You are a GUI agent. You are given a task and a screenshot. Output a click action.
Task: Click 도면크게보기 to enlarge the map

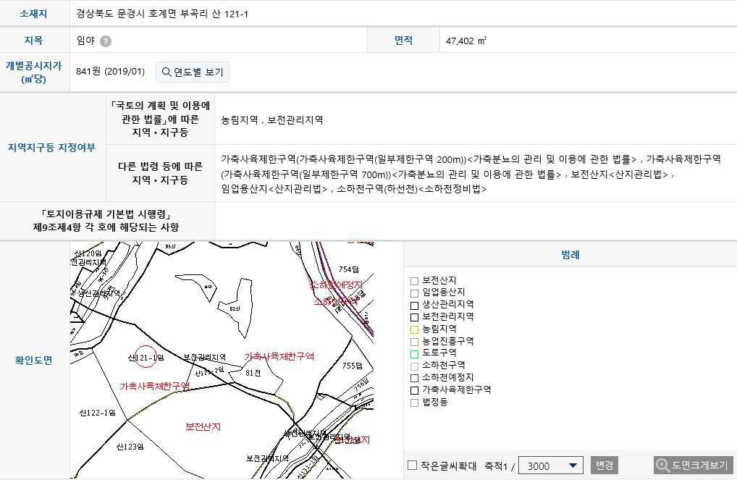click(x=694, y=466)
